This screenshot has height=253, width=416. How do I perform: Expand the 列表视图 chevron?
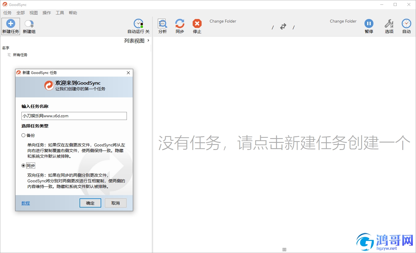(x=148, y=40)
